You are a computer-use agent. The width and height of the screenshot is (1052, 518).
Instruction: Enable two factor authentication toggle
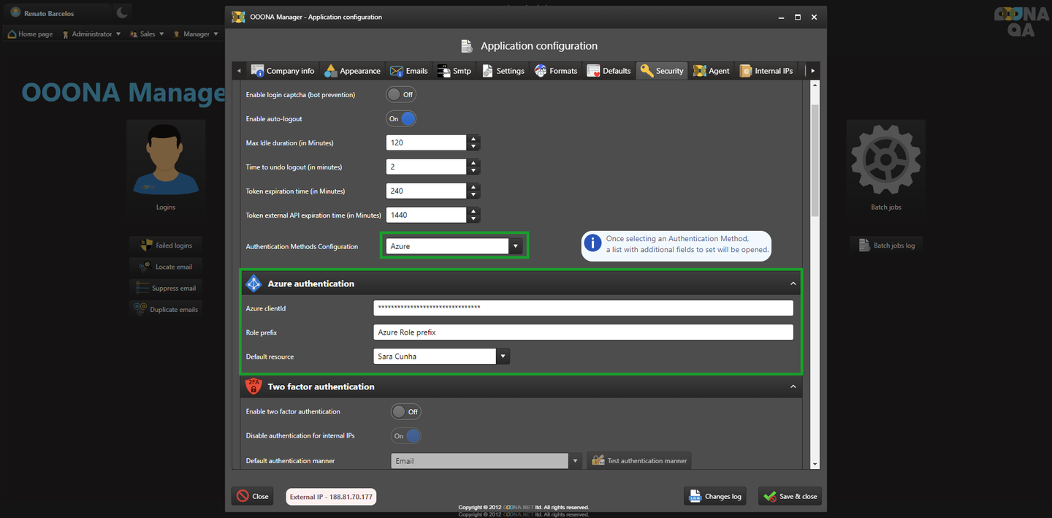click(x=405, y=411)
